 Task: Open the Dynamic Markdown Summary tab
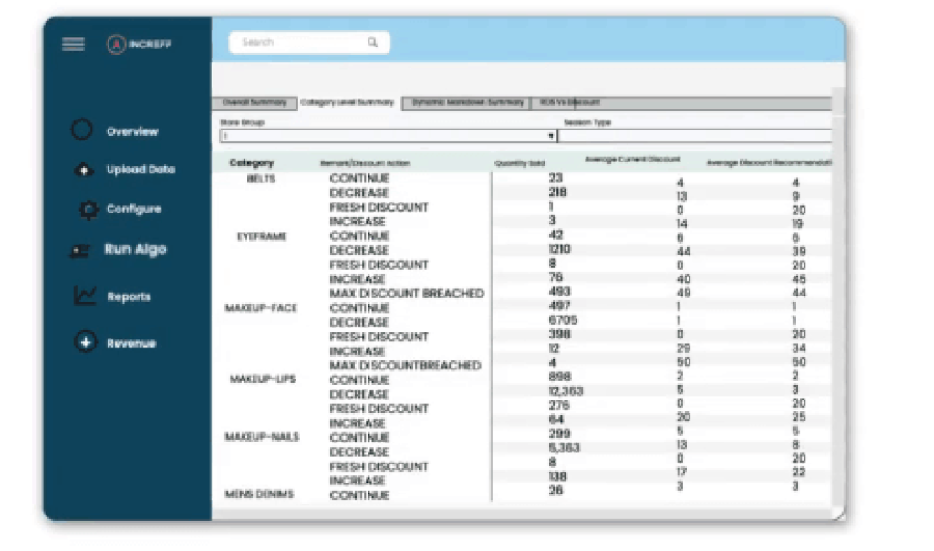click(x=470, y=102)
